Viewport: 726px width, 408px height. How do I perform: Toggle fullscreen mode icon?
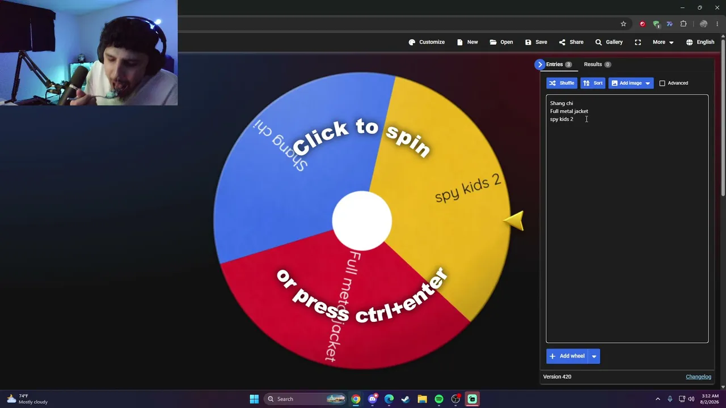pos(638,42)
